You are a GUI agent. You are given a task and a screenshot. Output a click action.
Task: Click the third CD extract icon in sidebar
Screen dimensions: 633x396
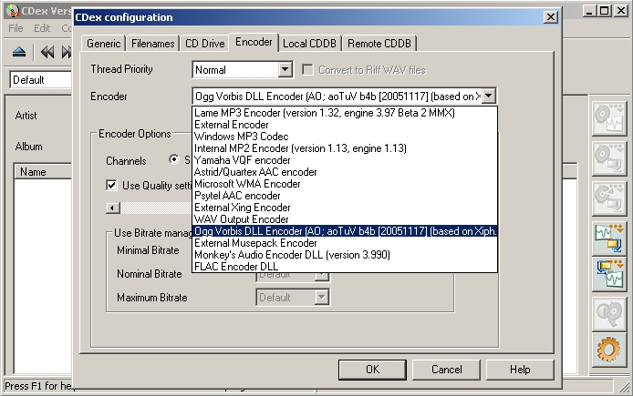(x=609, y=198)
